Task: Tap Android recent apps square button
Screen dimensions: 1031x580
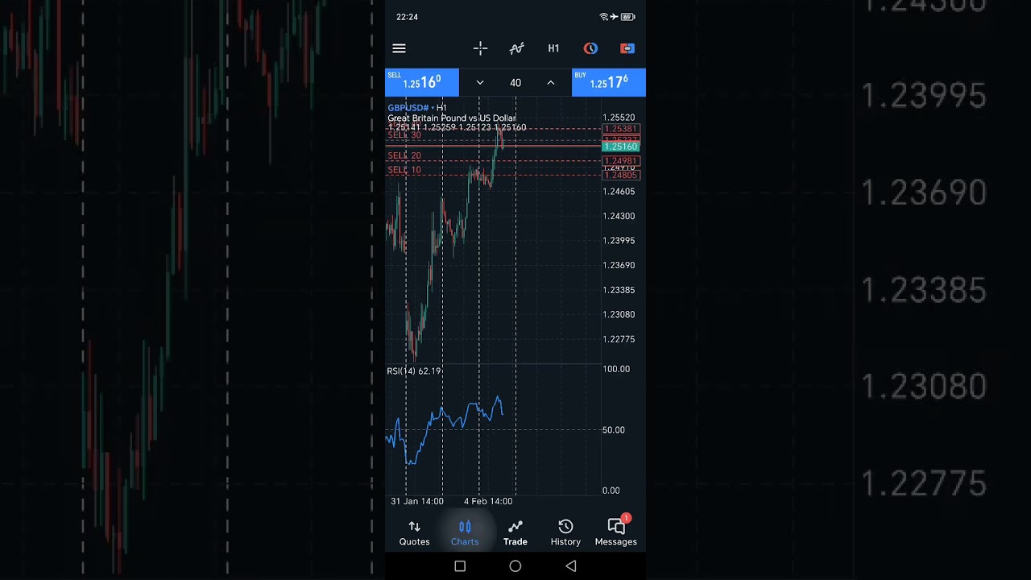Action: click(x=460, y=566)
